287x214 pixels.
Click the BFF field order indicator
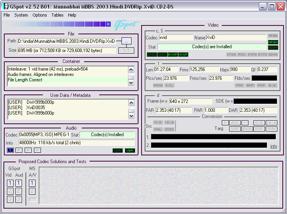click(250, 86)
